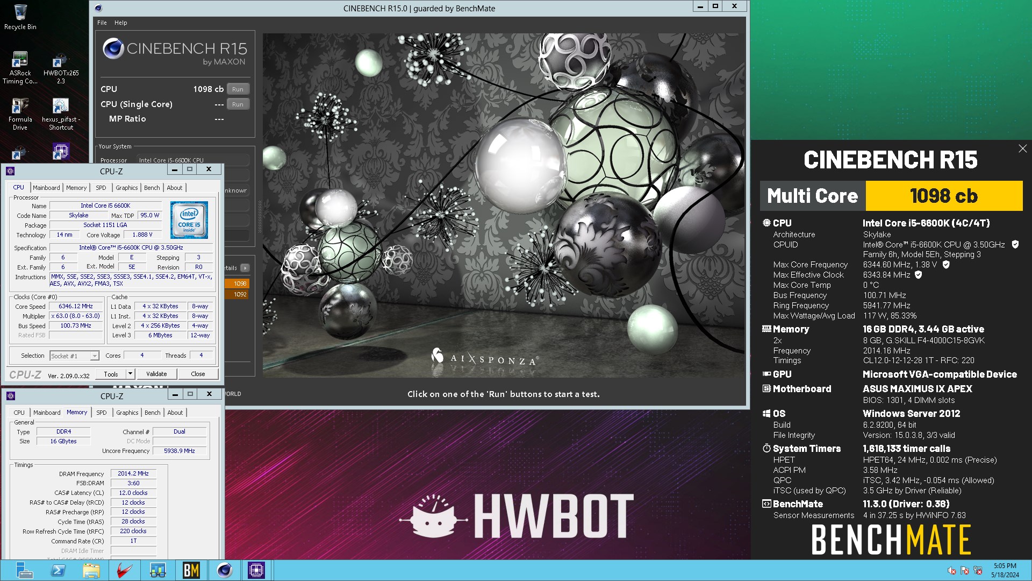
Task: Open About tab in upper CPU-Z
Action: (x=175, y=188)
